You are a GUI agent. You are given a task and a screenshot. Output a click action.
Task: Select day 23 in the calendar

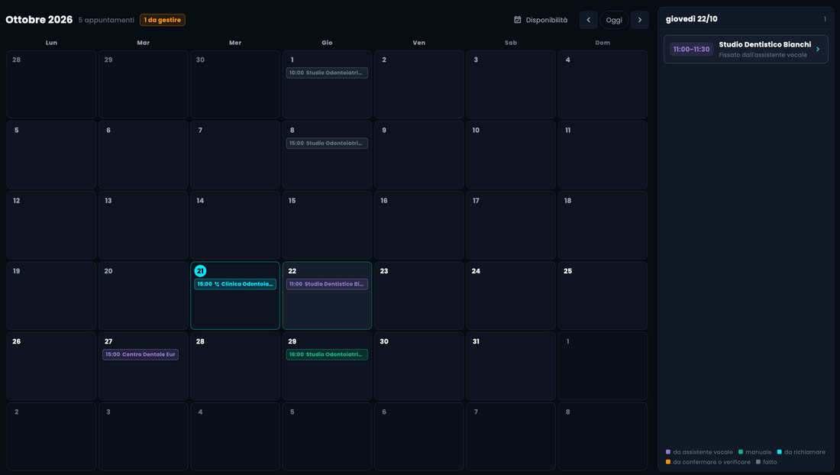(x=419, y=296)
